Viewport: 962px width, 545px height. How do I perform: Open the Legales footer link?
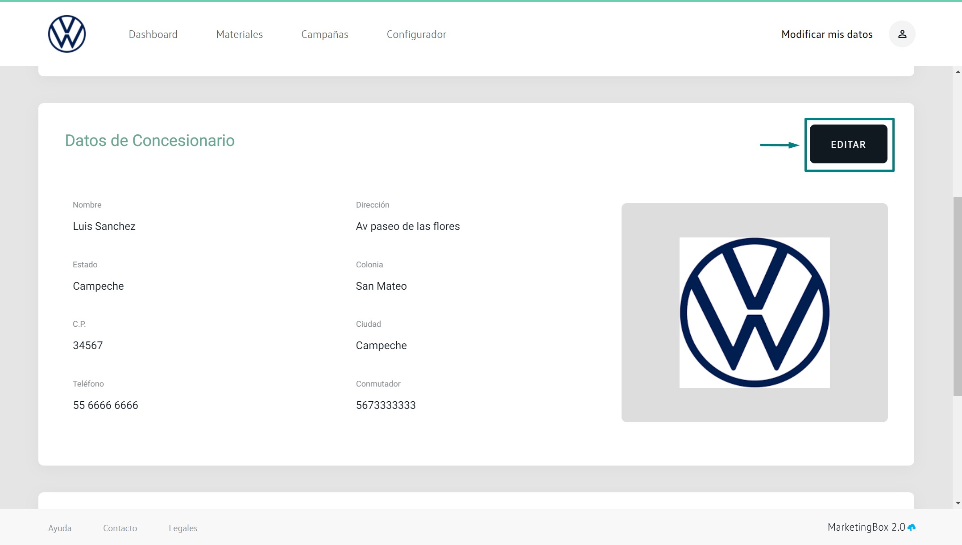(183, 528)
